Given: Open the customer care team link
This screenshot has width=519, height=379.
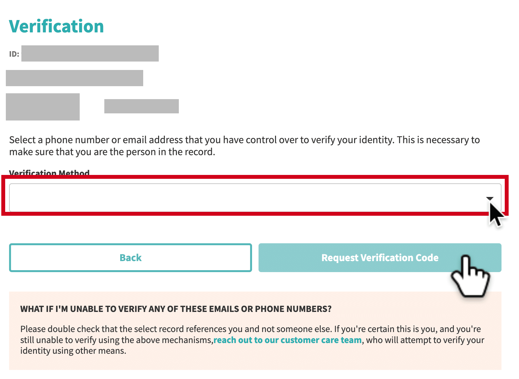Looking at the screenshot, I should pyautogui.click(x=287, y=340).
